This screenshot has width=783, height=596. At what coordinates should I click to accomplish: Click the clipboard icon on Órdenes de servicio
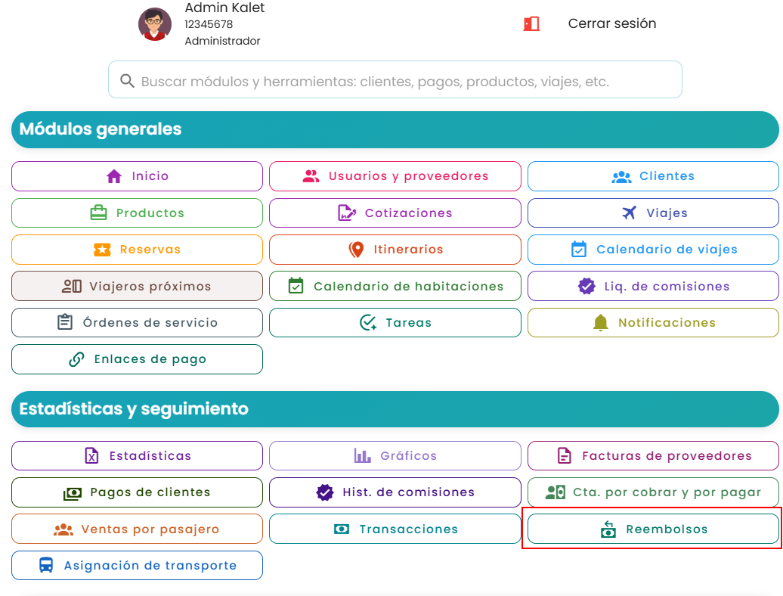point(65,322)
